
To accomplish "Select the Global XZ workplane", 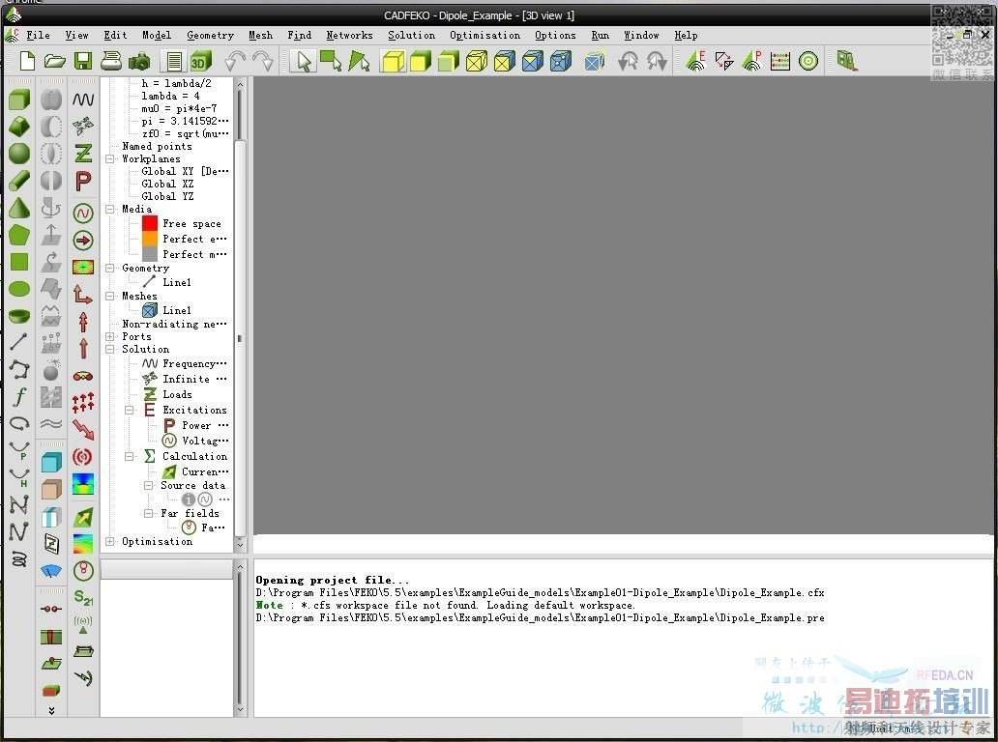I will click(x=167, y=184).
